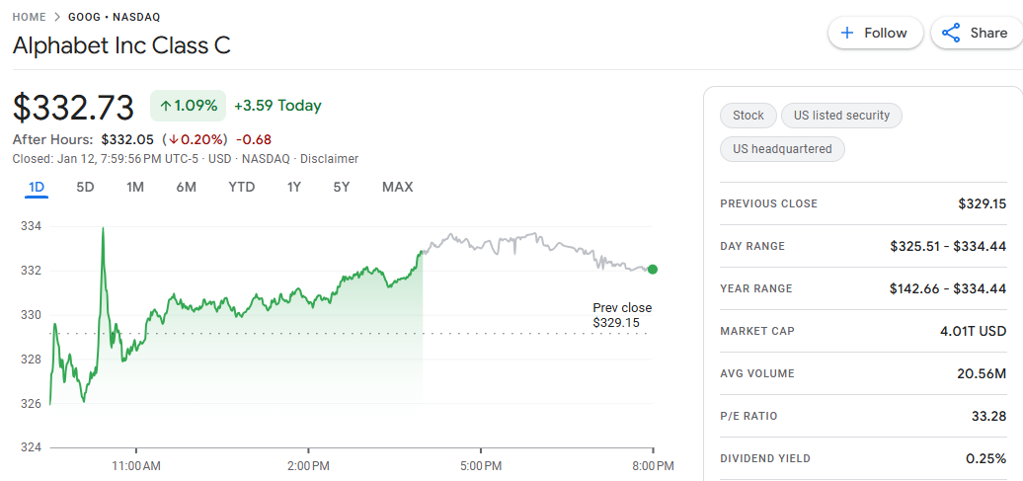Show the 1M chart range
Viewport: 1023px width, 481px height.
tap(135, 187)
